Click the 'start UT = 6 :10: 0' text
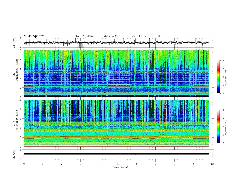Screen dimensions: 239x184 146,36
